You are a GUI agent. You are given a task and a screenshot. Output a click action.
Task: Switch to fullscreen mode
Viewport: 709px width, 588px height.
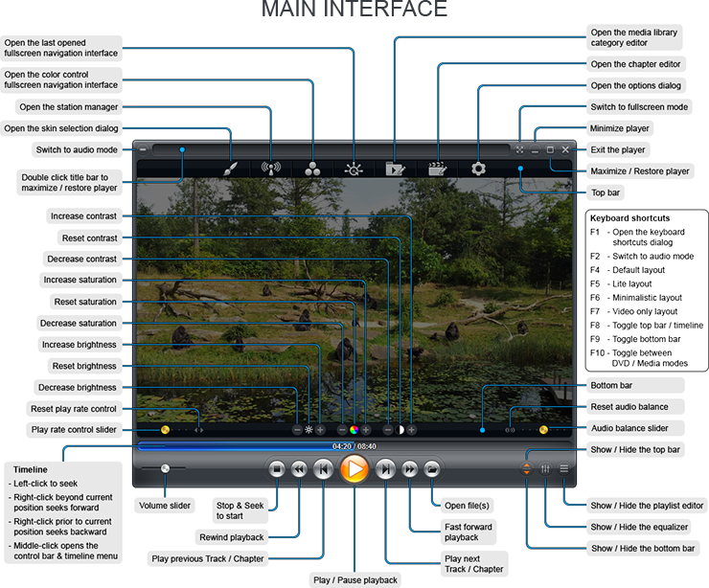coord(519,150)
